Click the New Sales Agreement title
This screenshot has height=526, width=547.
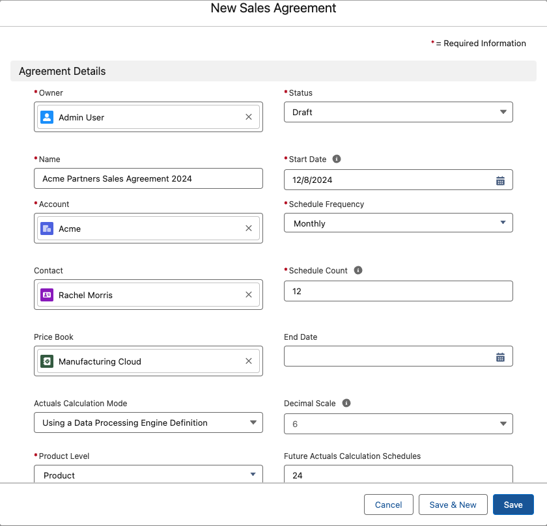point(273,8)
